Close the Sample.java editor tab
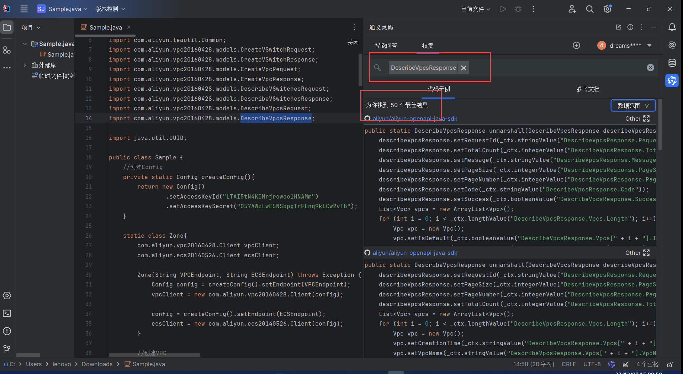 pos(129,27)
